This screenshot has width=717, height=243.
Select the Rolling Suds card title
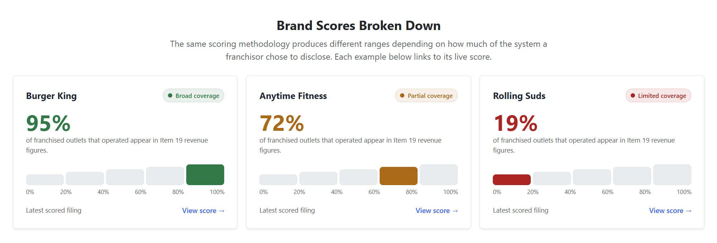(x=519, y=96)
